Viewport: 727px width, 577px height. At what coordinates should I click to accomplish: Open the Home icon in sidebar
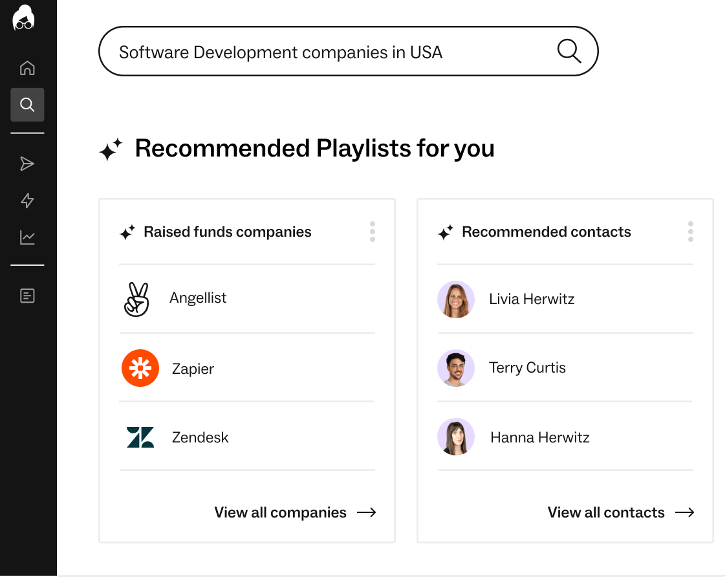pos(27,68)
